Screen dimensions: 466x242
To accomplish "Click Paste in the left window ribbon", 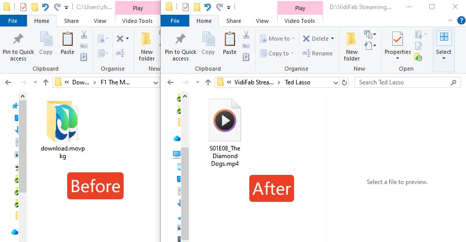I will pos(68,44).
